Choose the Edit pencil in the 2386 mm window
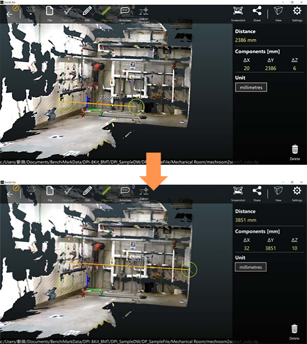 click(87, 14)
